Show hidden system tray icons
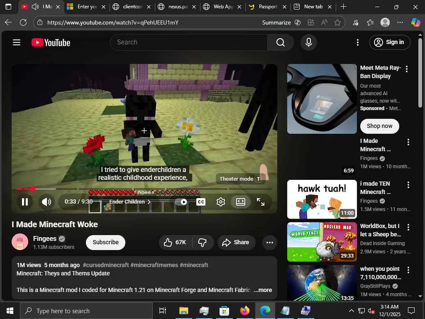Screen dimensions: 425x319 [351, 311]
